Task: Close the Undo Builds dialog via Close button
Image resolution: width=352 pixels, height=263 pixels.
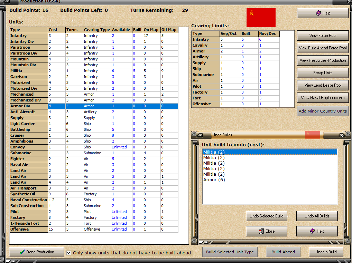Action: click(267, 231)
